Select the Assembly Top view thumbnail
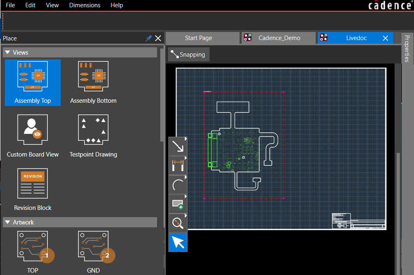 (33, 82)
